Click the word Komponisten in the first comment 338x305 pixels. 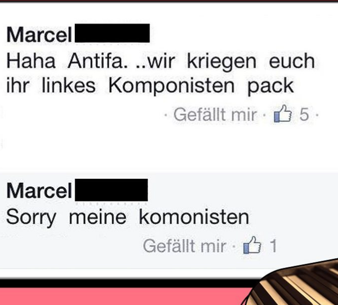click(x=171, y=86)
